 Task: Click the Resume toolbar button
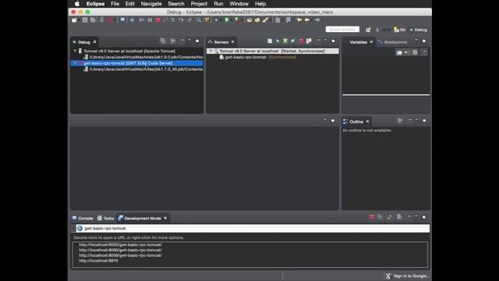point(142,20)
